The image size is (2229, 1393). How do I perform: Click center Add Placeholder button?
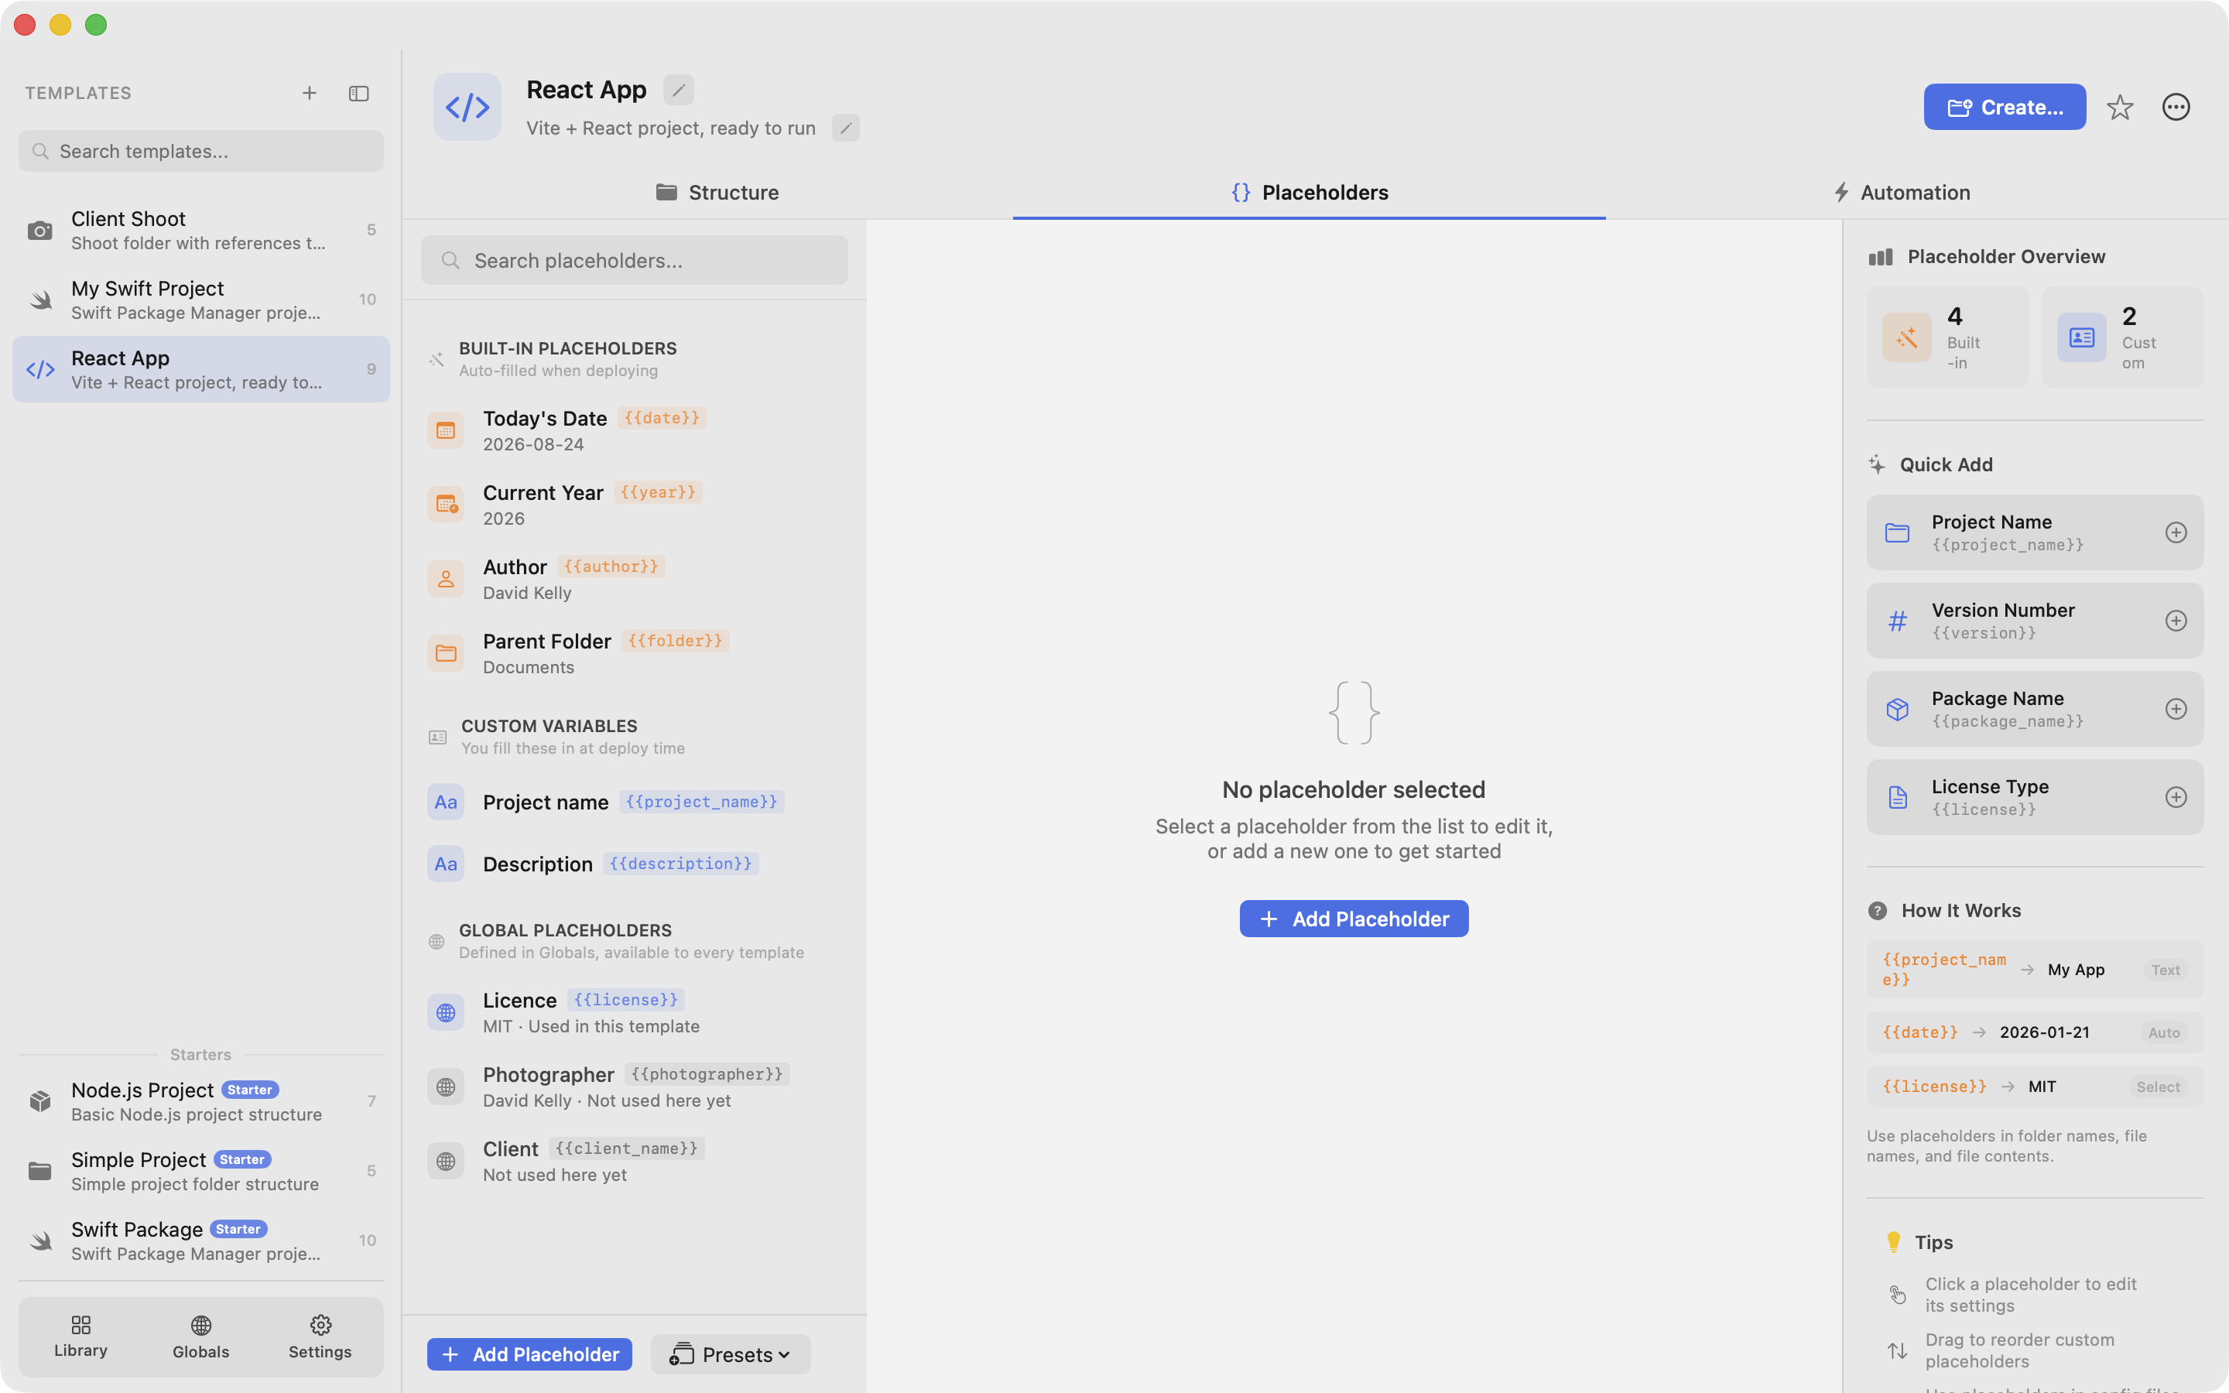(1353, 919)
